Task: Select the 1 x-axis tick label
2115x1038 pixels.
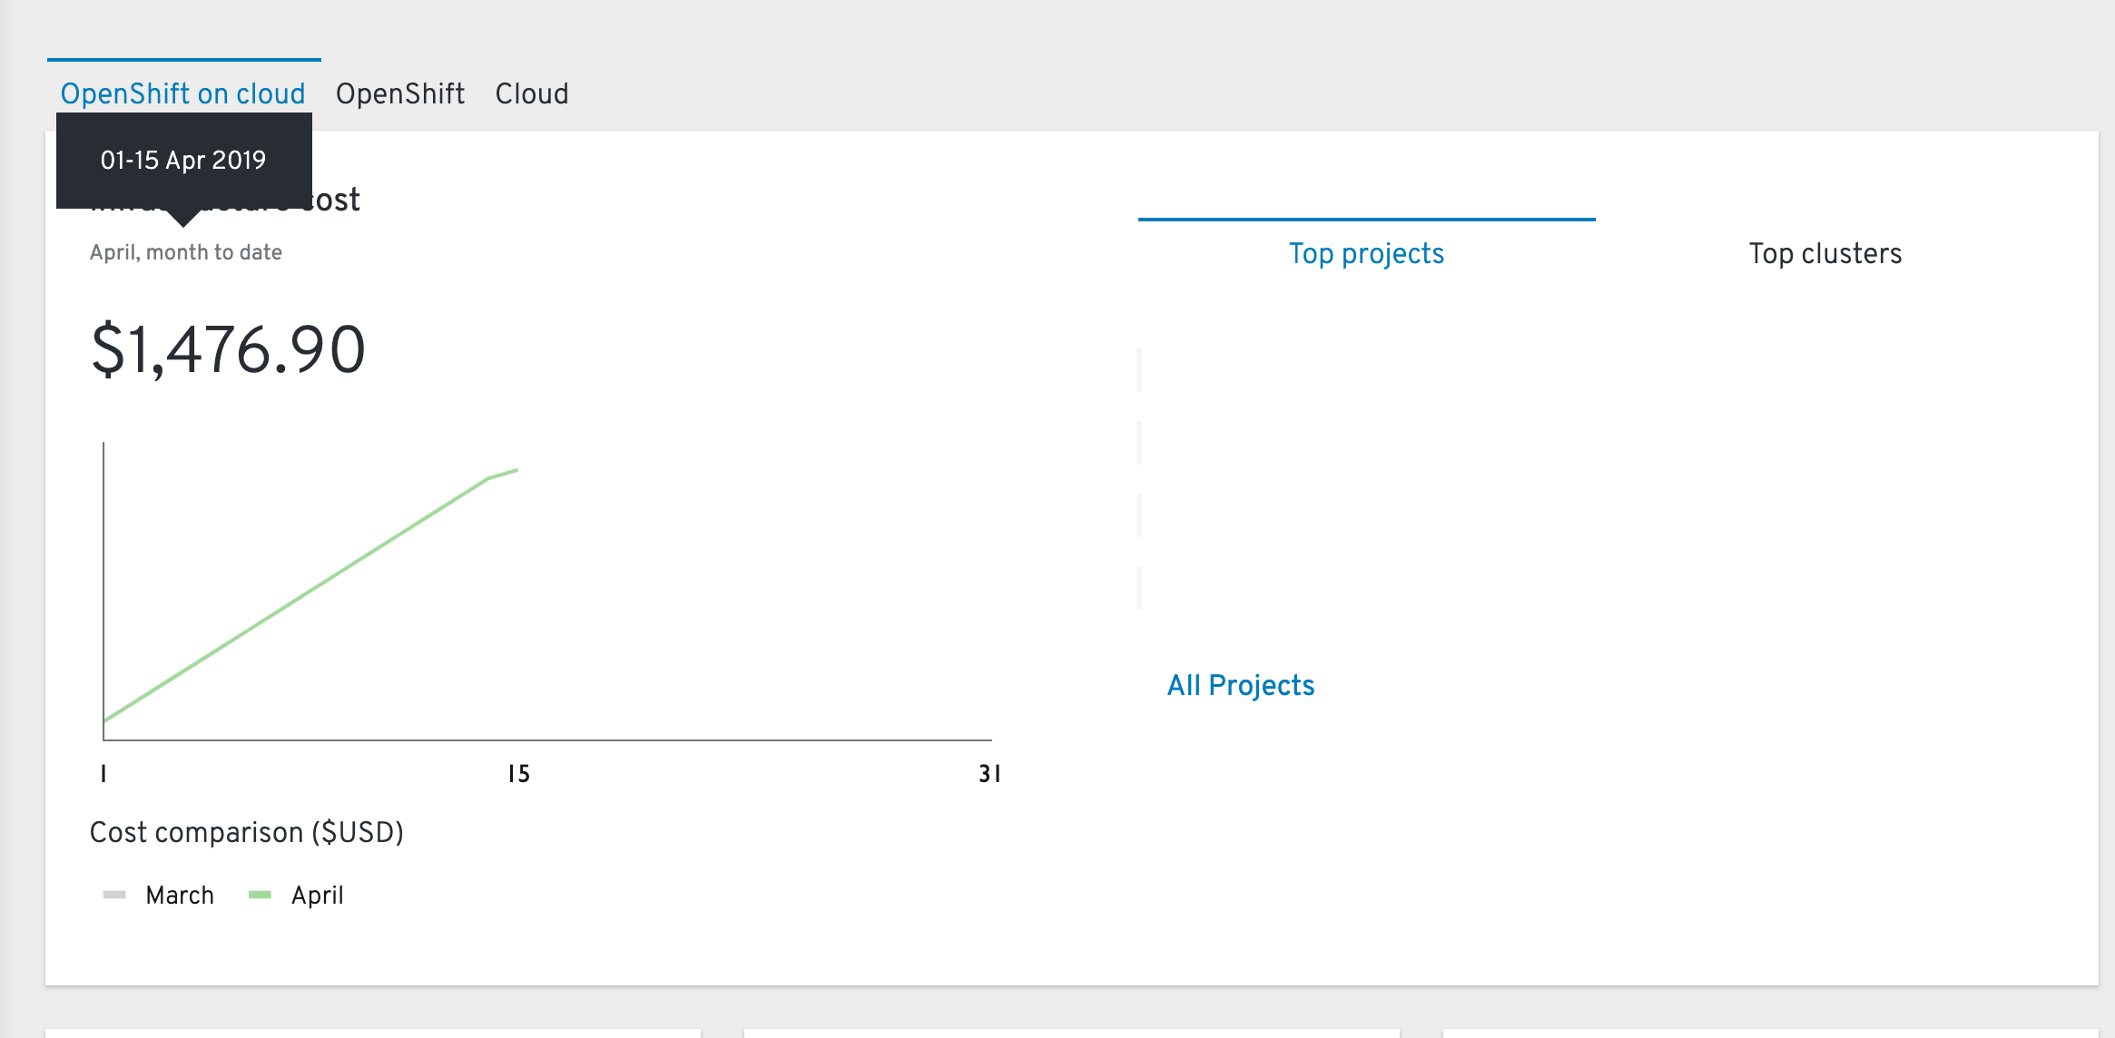Action: pyautogui.click(x=103, y=774)
